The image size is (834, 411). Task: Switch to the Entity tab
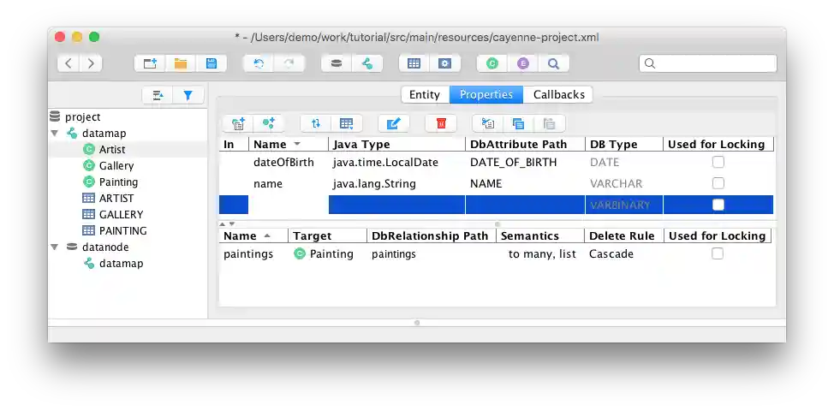425,95
